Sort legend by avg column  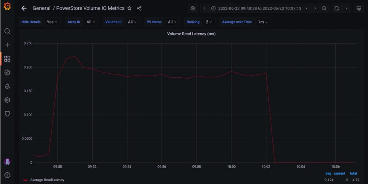[328, 174]
